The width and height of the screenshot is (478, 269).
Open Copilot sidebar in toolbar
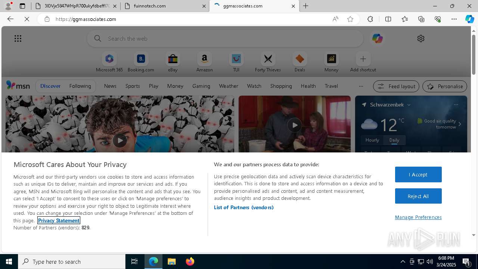click(469, 19)
